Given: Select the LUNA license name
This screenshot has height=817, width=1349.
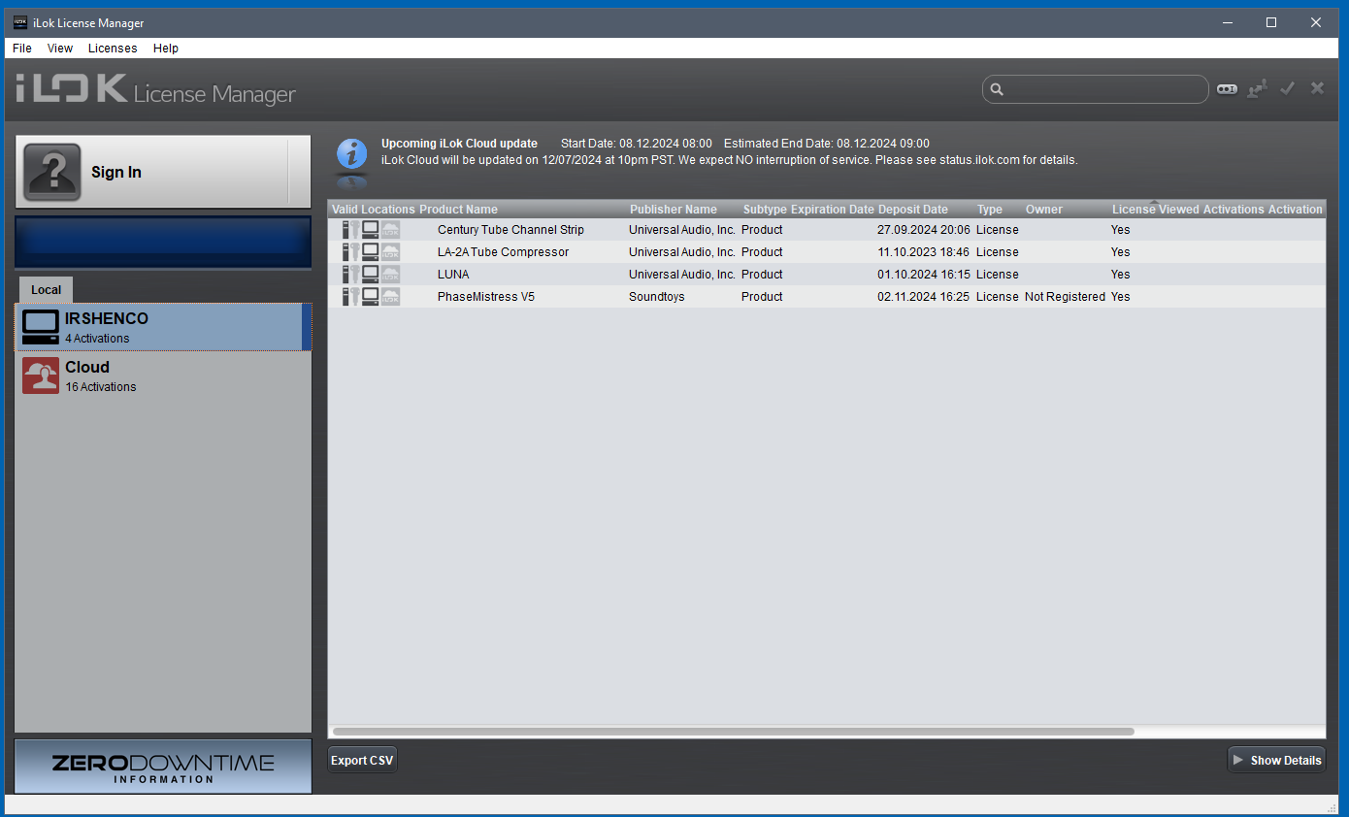Looking at the screenshot, I should [453, 275].
